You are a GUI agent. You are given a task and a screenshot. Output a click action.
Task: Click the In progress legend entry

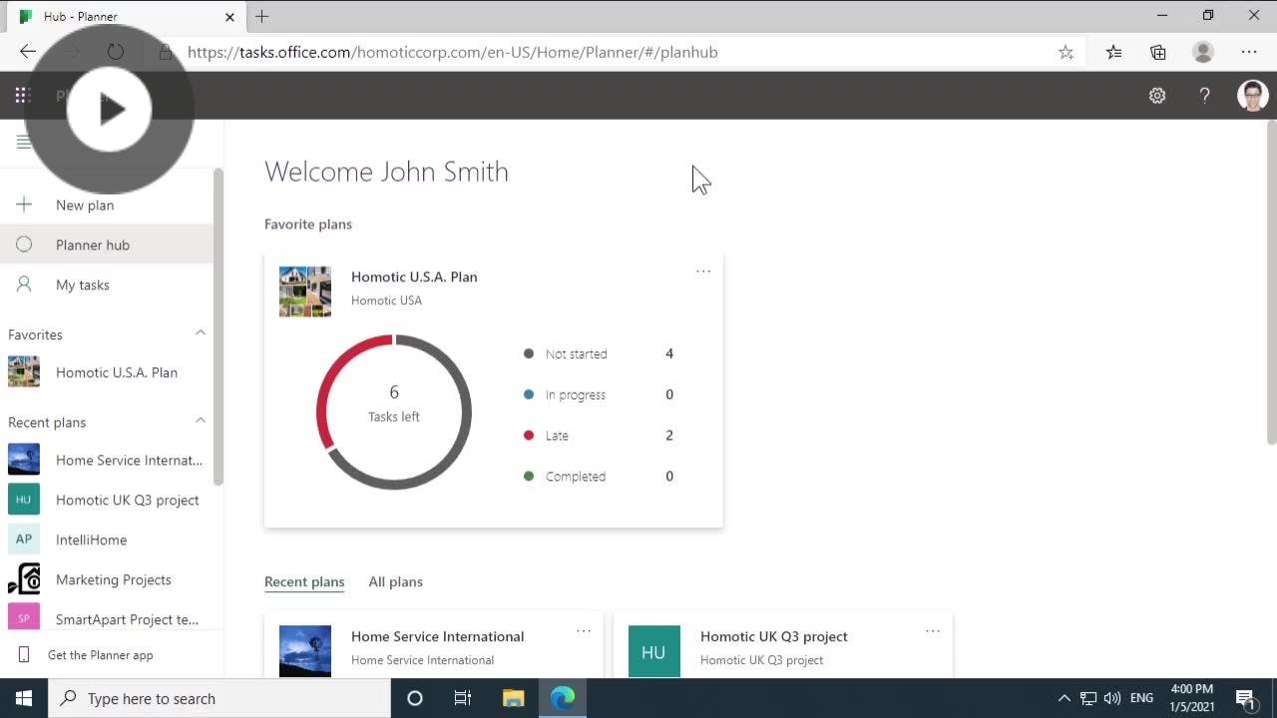click(x=599, y=395)
